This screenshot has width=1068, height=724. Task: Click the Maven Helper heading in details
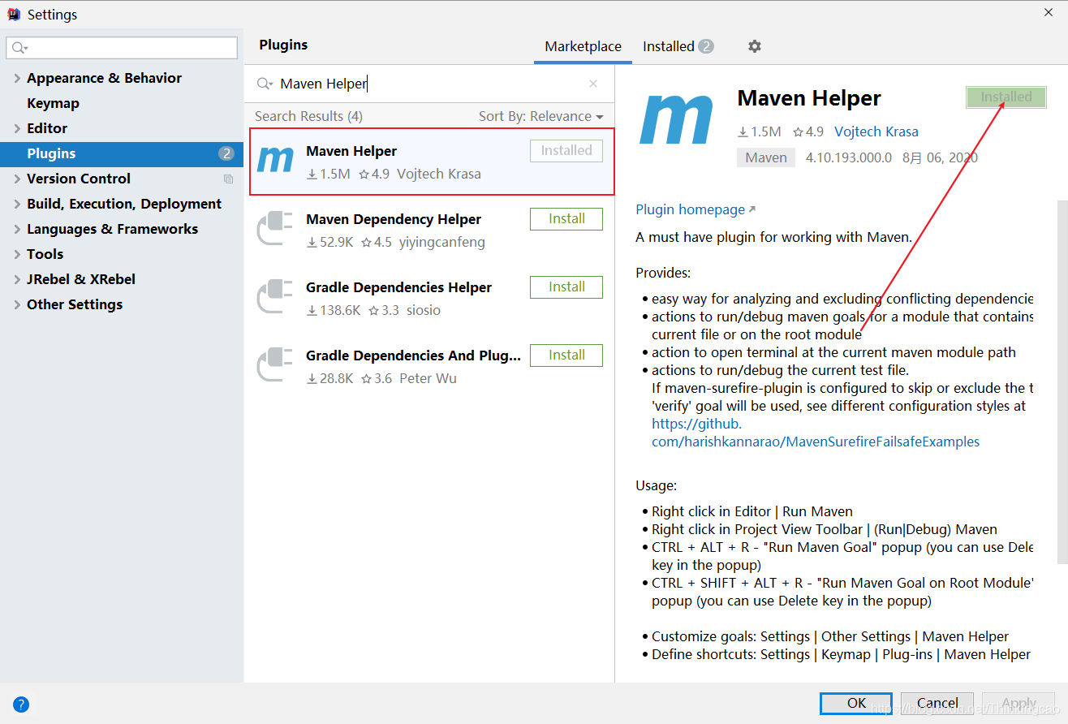[x=809, y=98]
